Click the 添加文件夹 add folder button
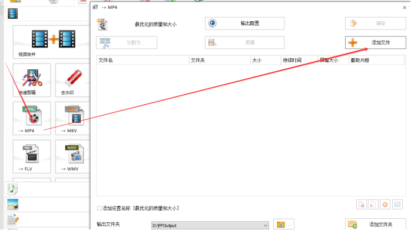 (375, 224)
